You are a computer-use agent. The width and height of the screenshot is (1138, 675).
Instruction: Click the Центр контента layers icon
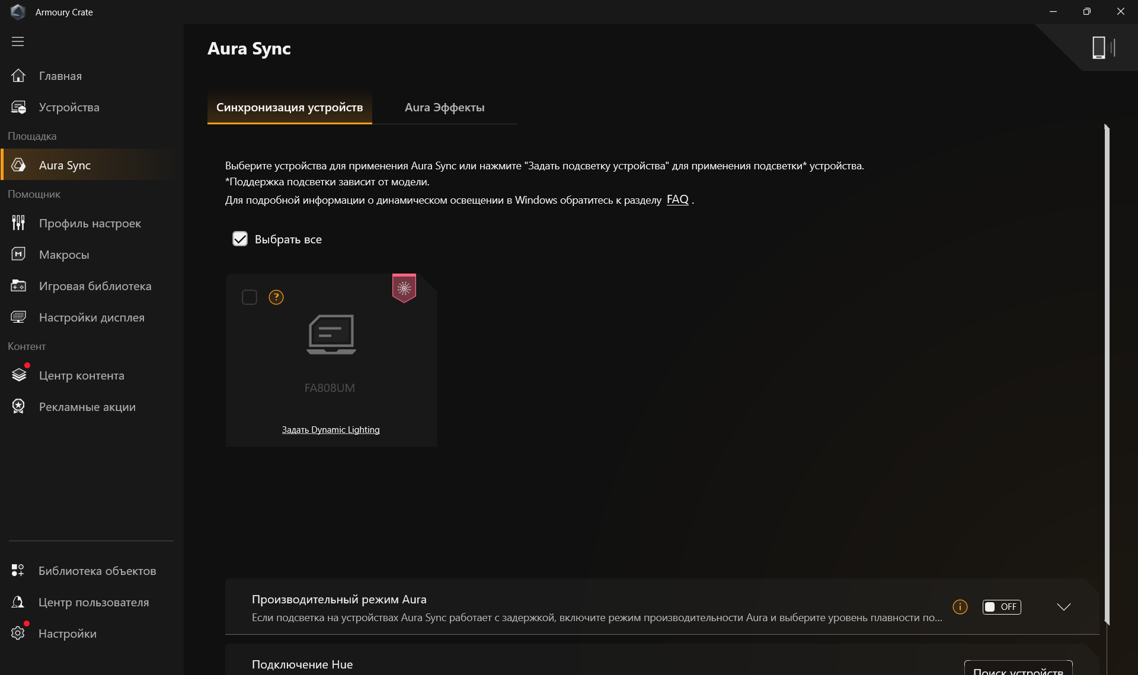point(18,375)
